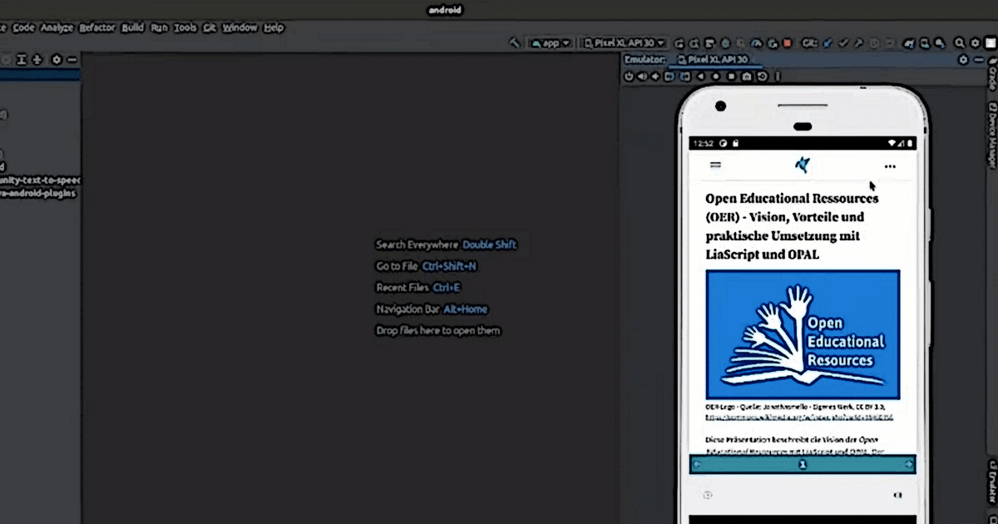Open Project panel settings gear
The height and width of the screenshot is (524, 998).
click(x=57, y=60)
